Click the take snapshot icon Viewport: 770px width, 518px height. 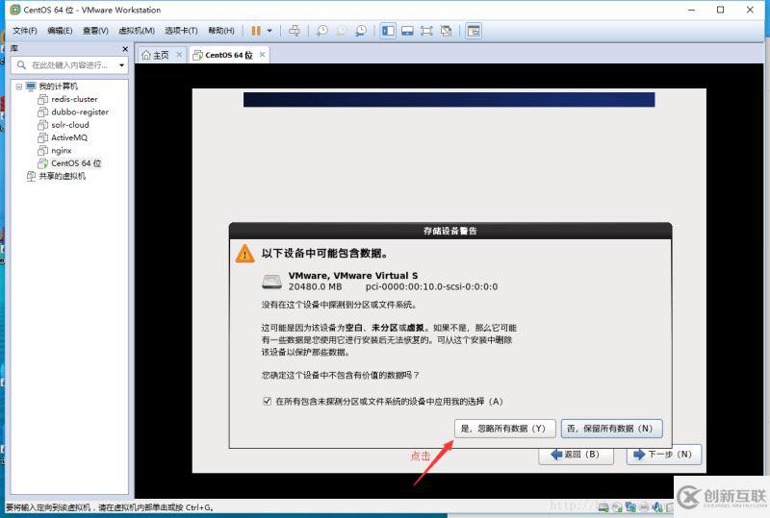(x=322, y=31)
